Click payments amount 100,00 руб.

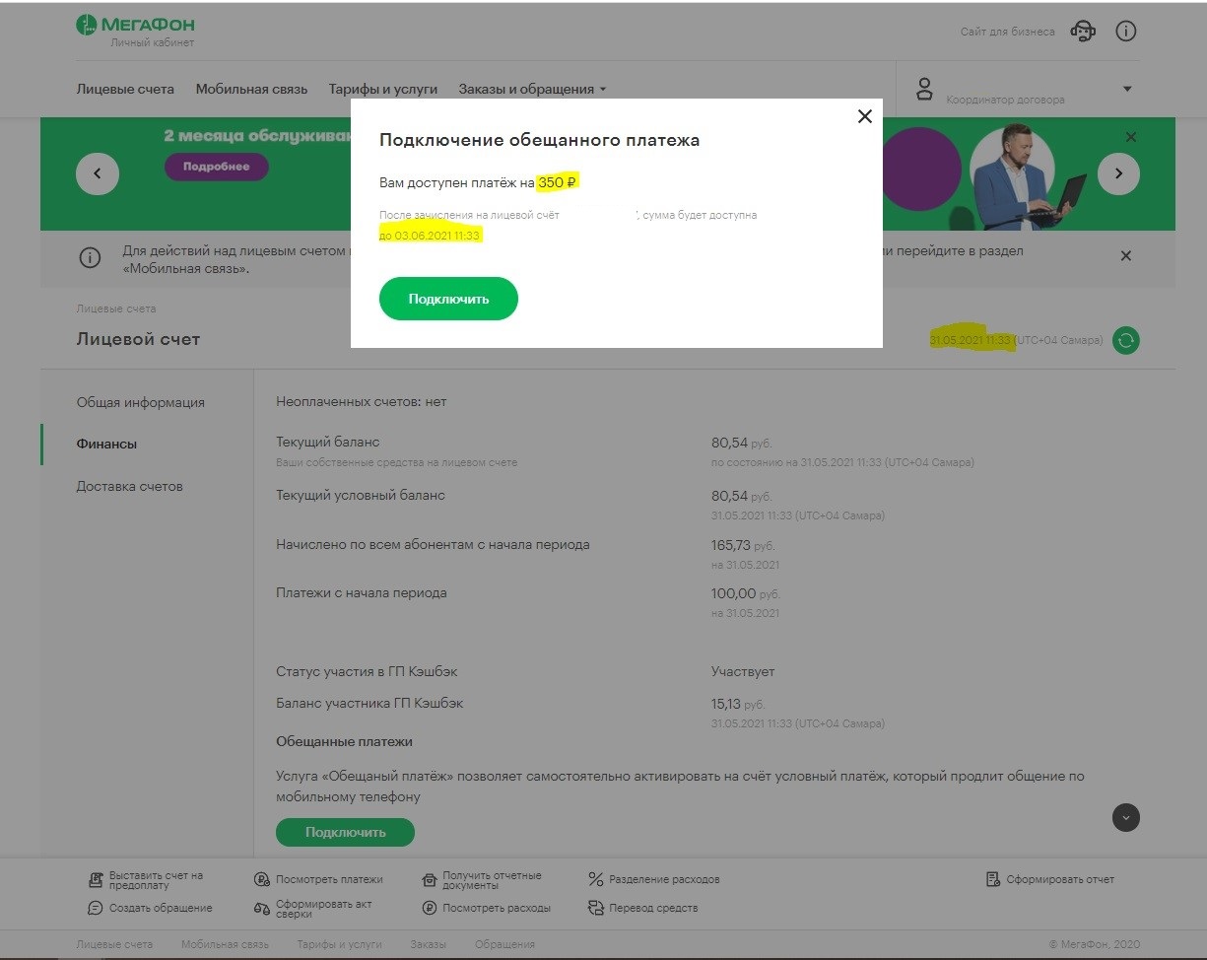pyautogui.click(x=745, y=593)
